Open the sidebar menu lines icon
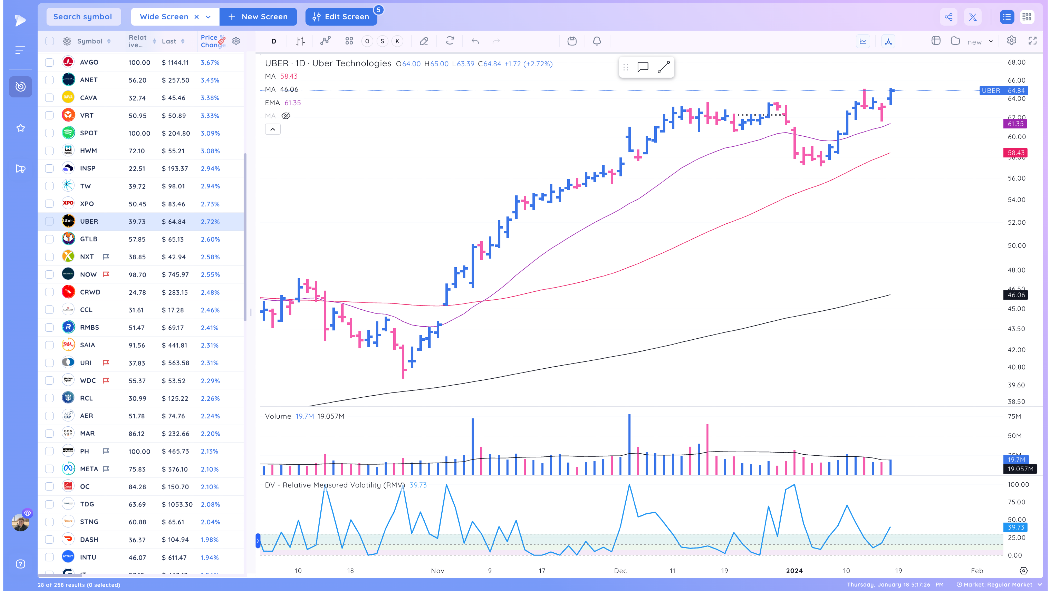The height and width of the screenshot is (591, 1051). click(x=20, y=50)
